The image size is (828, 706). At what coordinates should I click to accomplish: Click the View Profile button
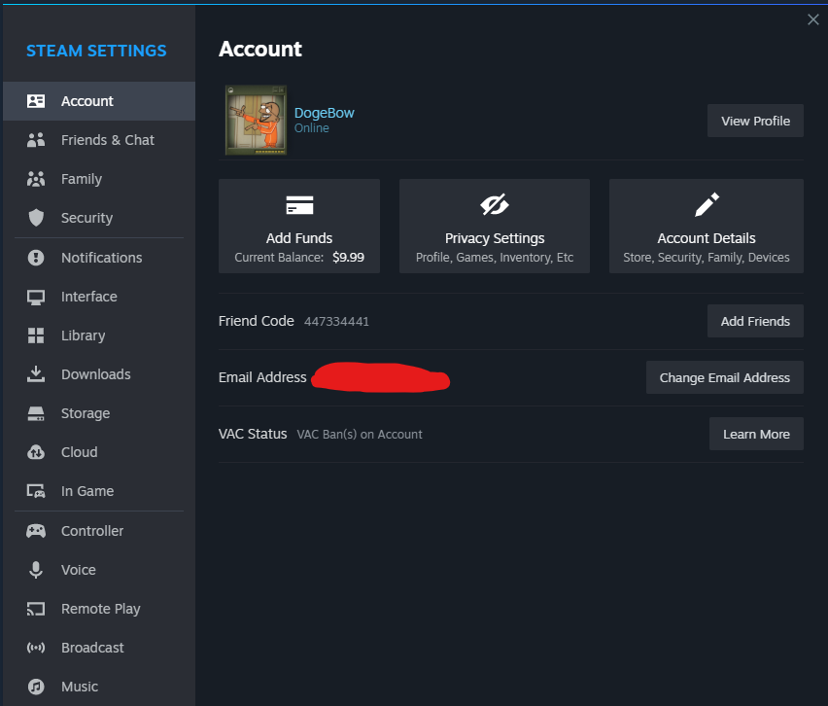[755, 121]
